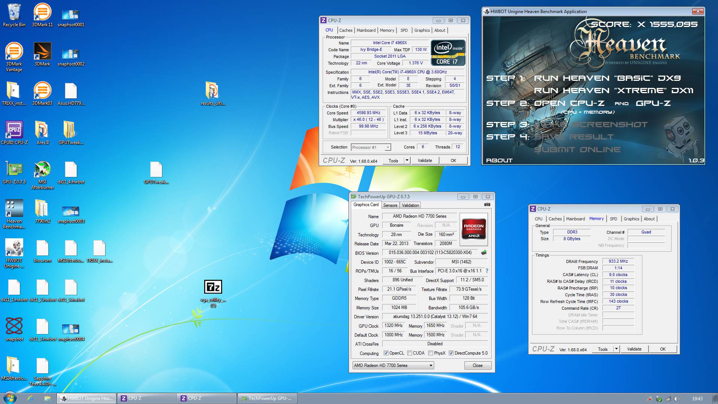Viewport: 718px width, 404px height.
Task: Select the Heaven Benchmark desktop shortcut
Action: pyautogui.click(x=14, y=214)
